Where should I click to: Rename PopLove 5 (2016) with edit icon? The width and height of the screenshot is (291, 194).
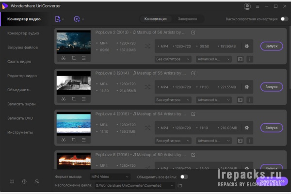(x=193, y=155)
